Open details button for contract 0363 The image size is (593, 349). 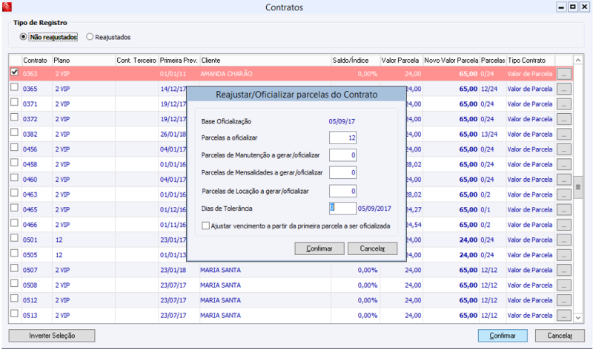564,74
